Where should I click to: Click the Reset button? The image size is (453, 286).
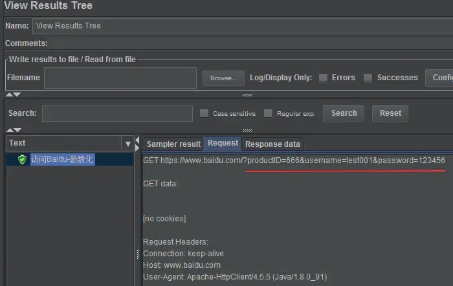tap(390, 113)
